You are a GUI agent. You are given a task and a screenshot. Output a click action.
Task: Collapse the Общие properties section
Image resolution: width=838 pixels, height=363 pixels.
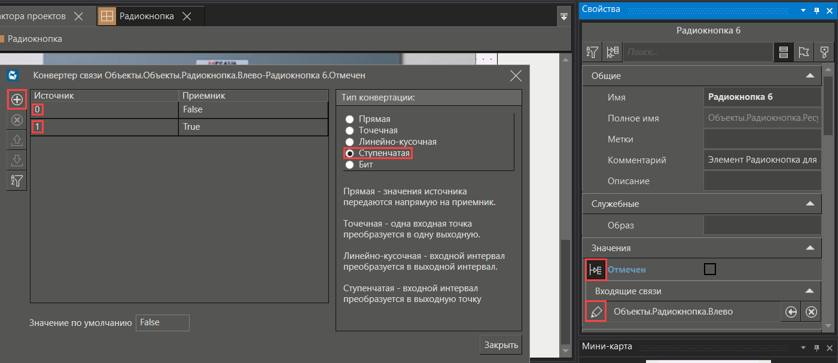pos(810,76)
